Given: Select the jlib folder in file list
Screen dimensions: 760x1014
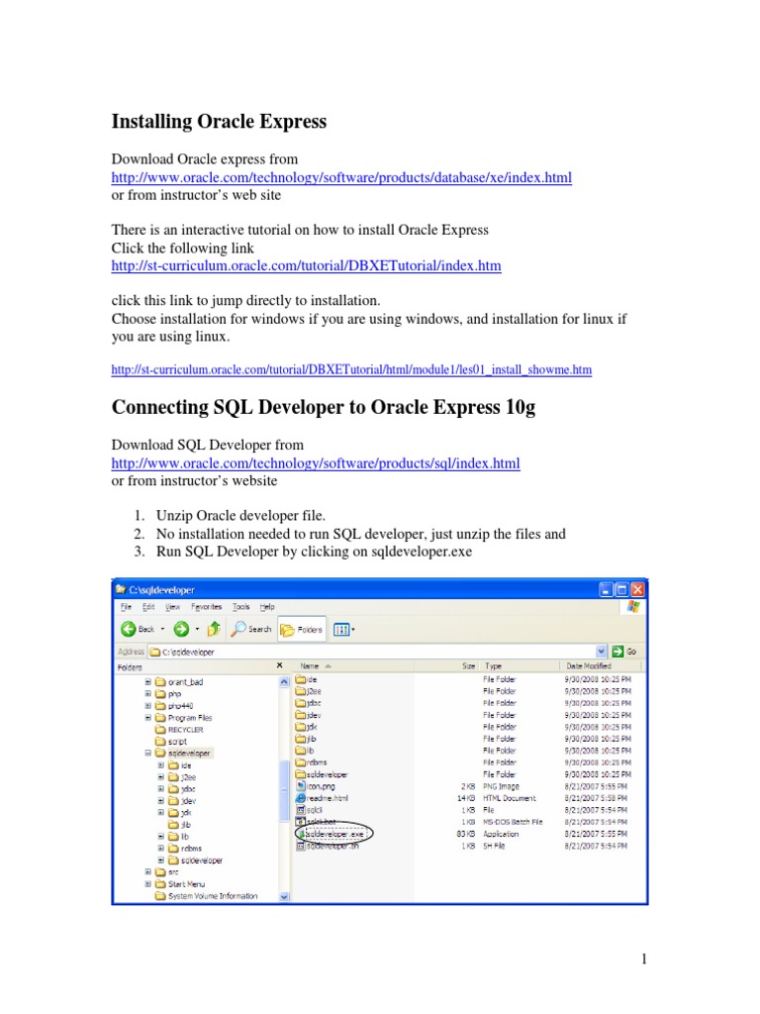Looking at the screenshot, I should pyautogui.click(x=307, y=739).
